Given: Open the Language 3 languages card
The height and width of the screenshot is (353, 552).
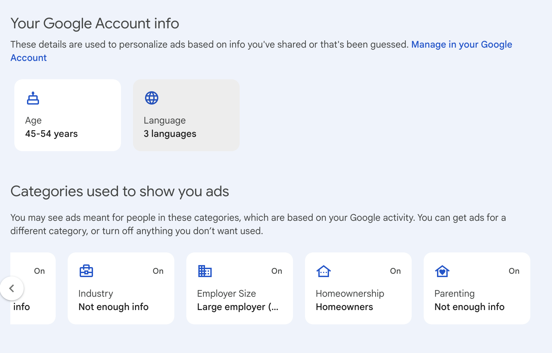Looking at the screenshot, I should tap(186, 115).
